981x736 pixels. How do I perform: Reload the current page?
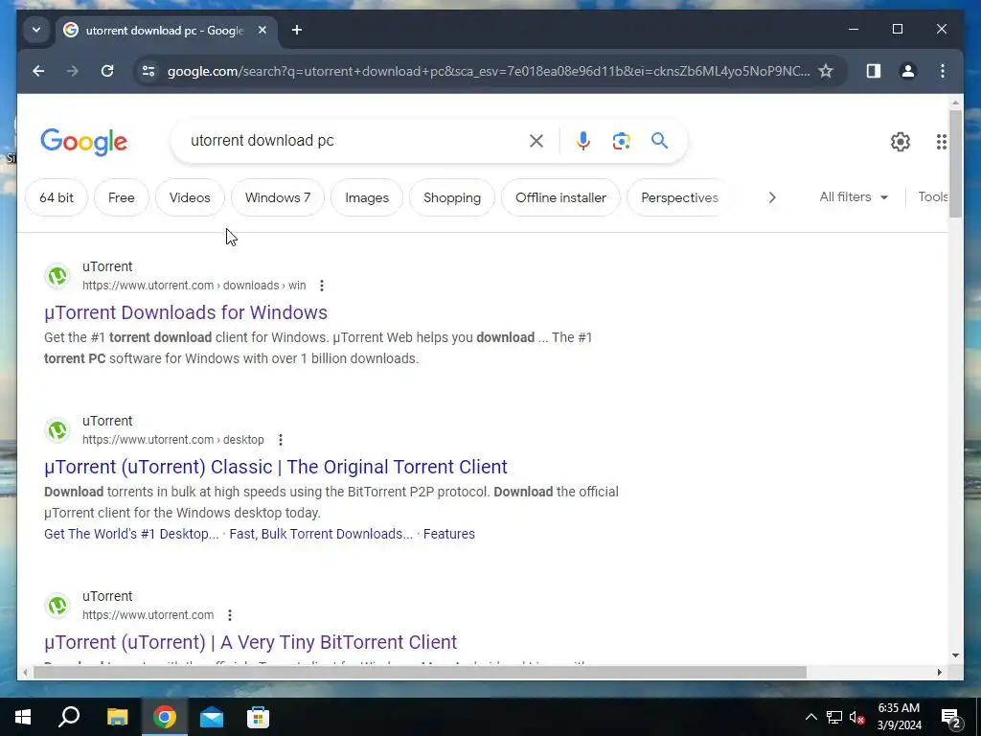tap(107, 71)
